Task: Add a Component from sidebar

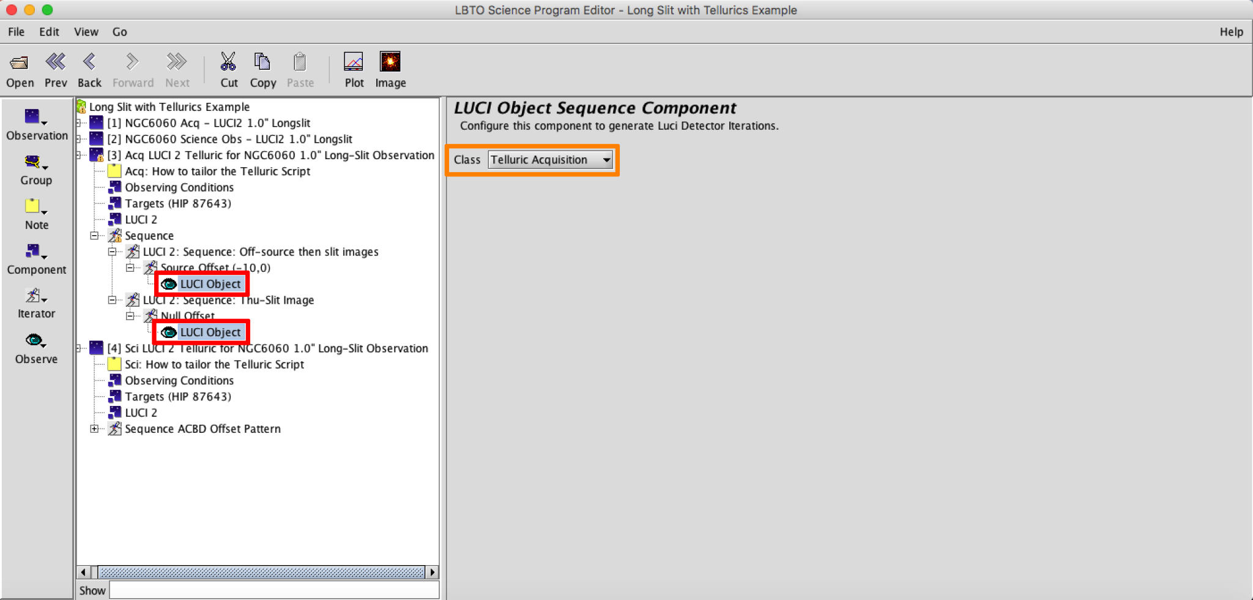Action: (36, 259)
